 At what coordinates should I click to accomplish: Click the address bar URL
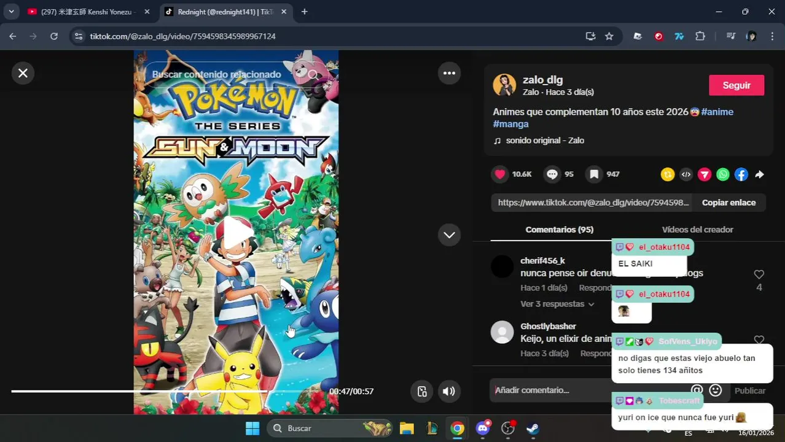tap(182, 36)
